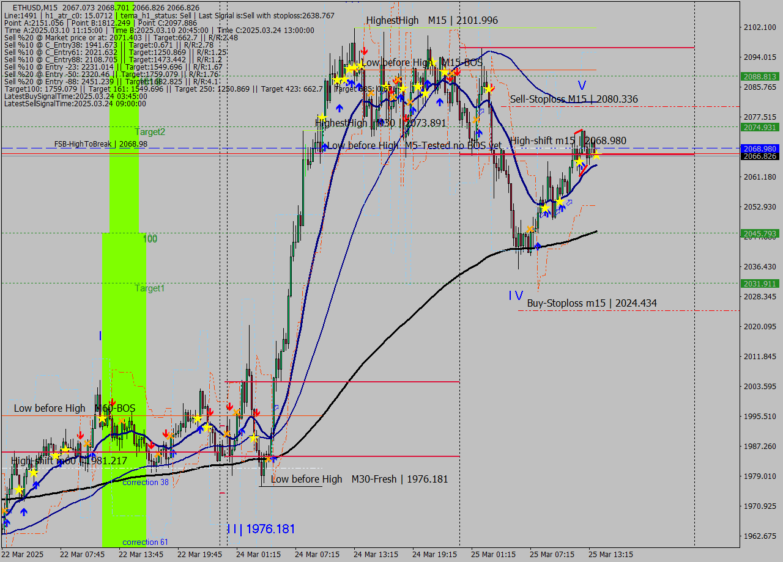Image resolution: width=783 pixels, height=562 pixels.
Task: Click the Sell-Stoploss M15 2080.336 label
Action: (x=574, y=99)
